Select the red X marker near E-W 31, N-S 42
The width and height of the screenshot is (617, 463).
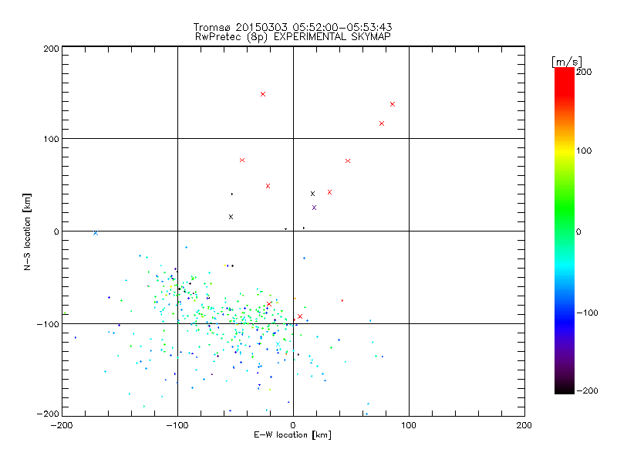pos(330,192)
